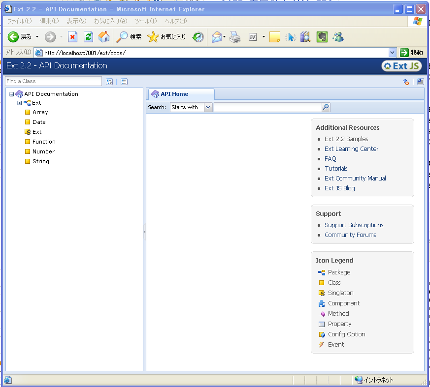Print the page with printer icon
This screenshot has height=387, width=430.
point(235,37)
